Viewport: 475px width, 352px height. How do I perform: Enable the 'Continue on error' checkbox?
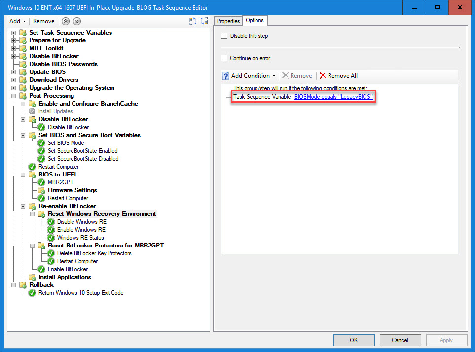224,58
